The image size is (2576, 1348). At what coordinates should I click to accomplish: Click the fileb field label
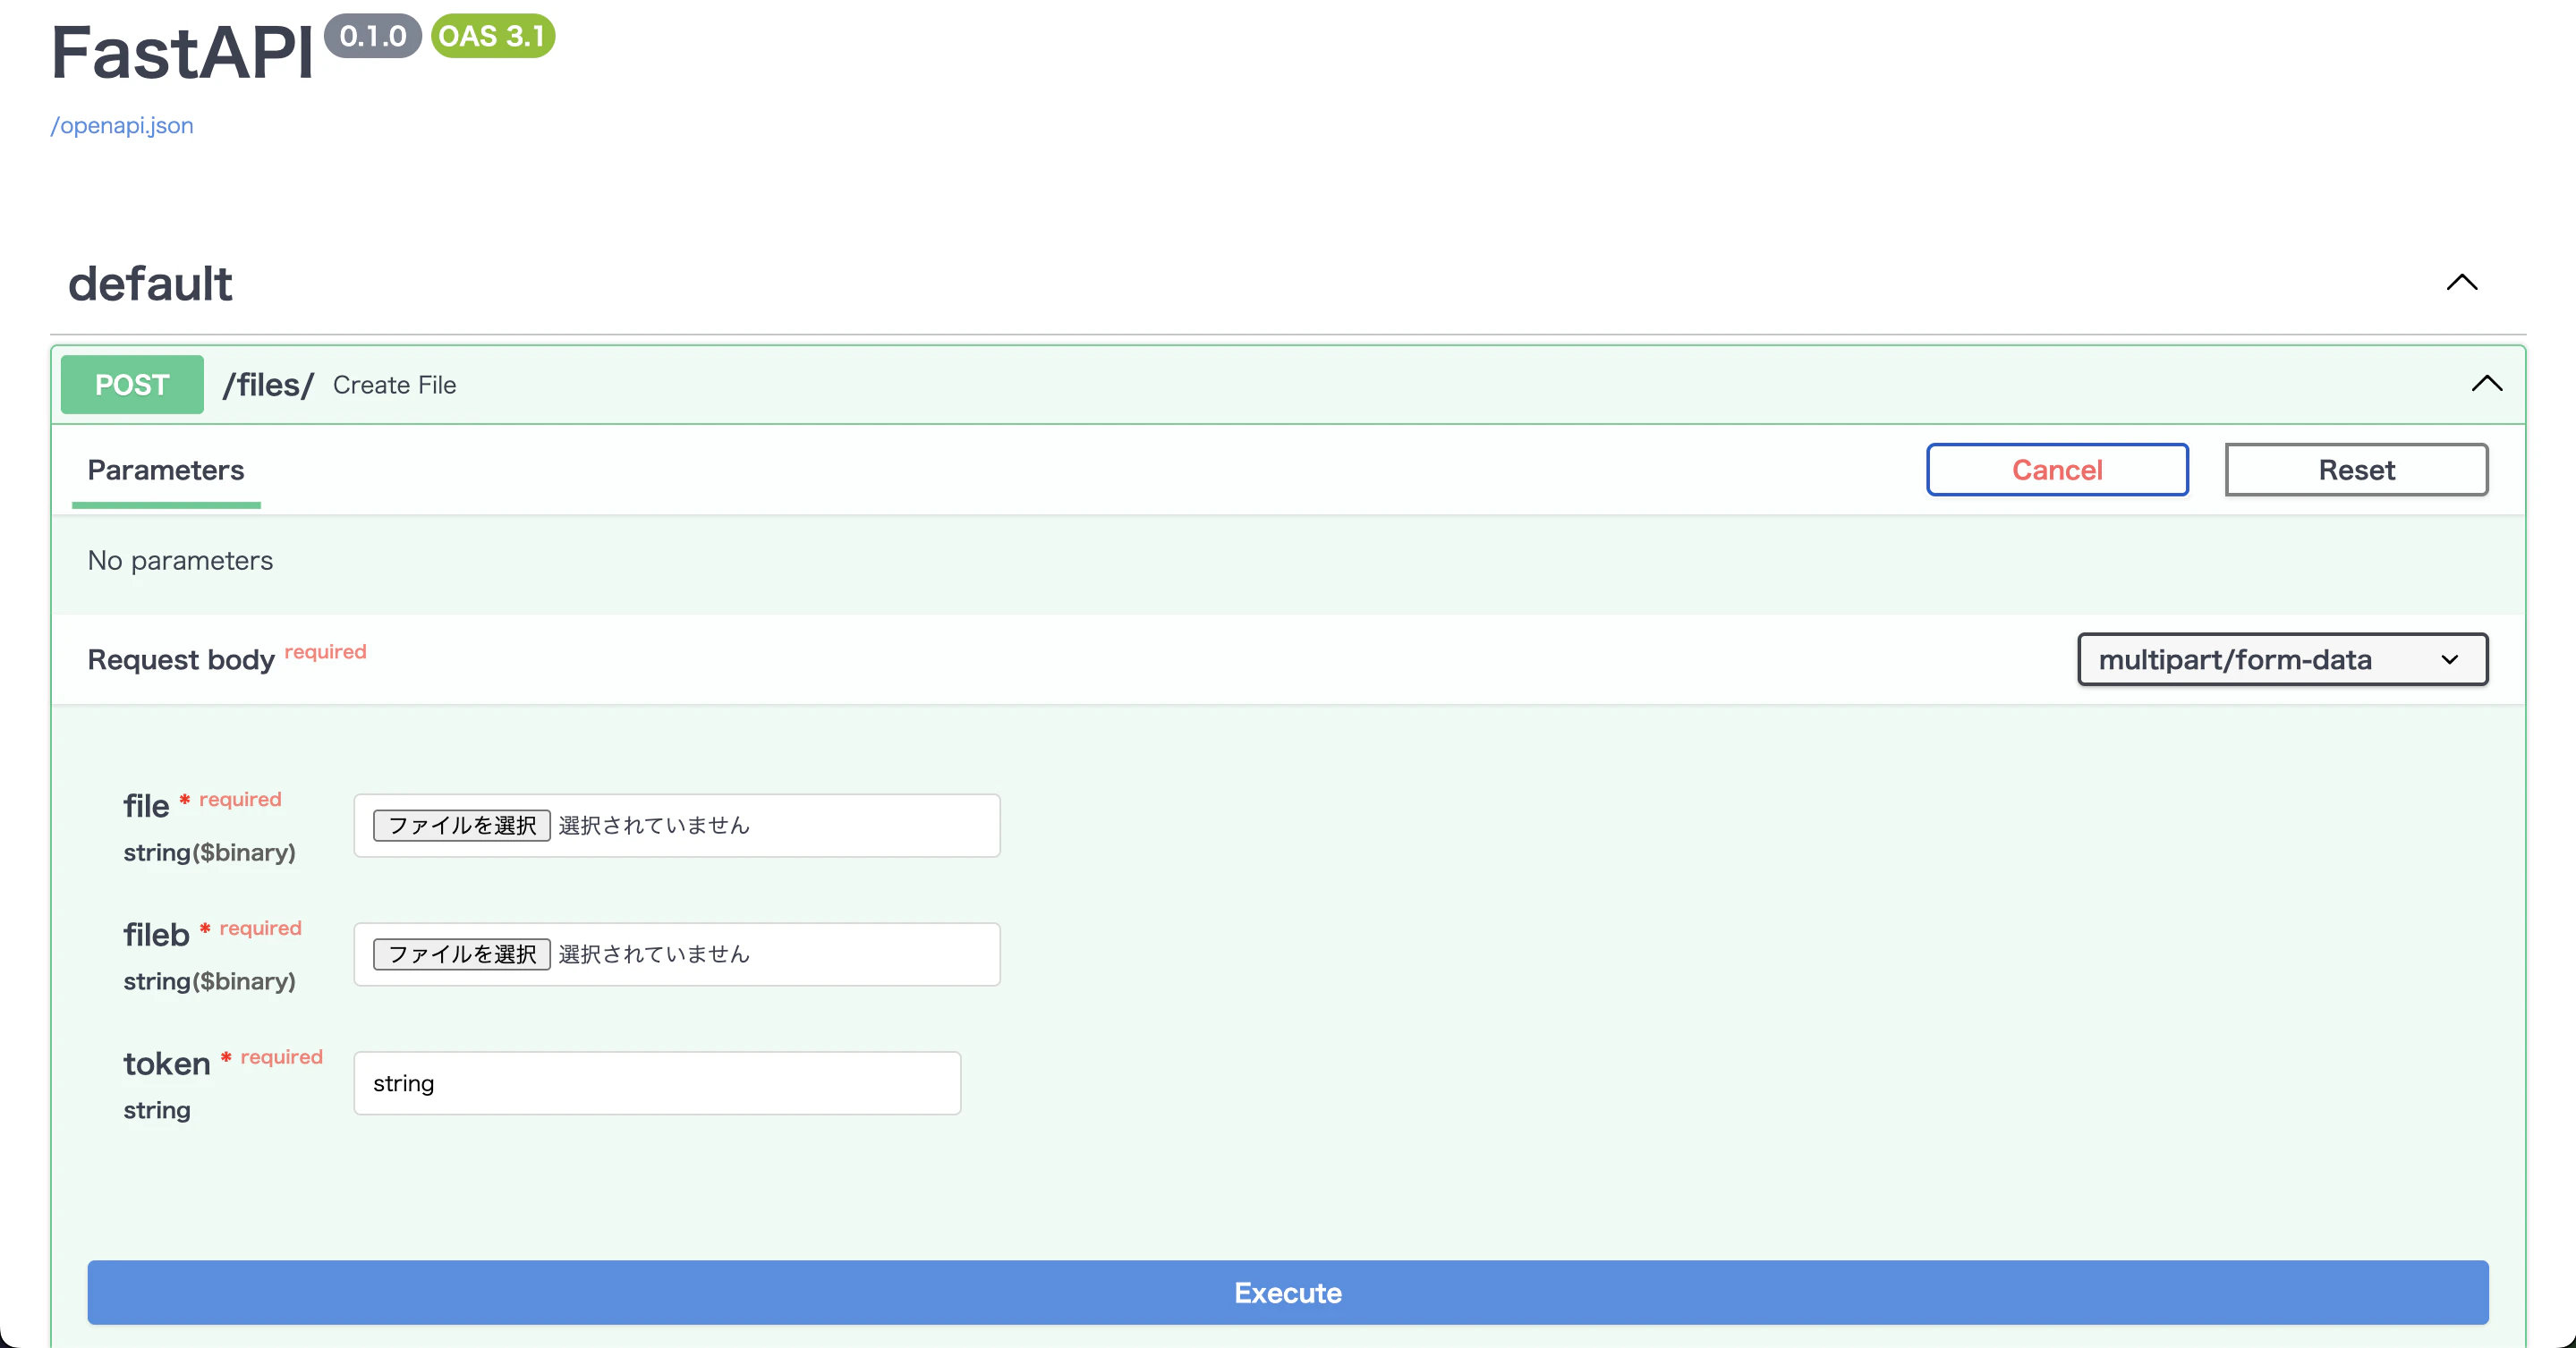coord(156,935)
